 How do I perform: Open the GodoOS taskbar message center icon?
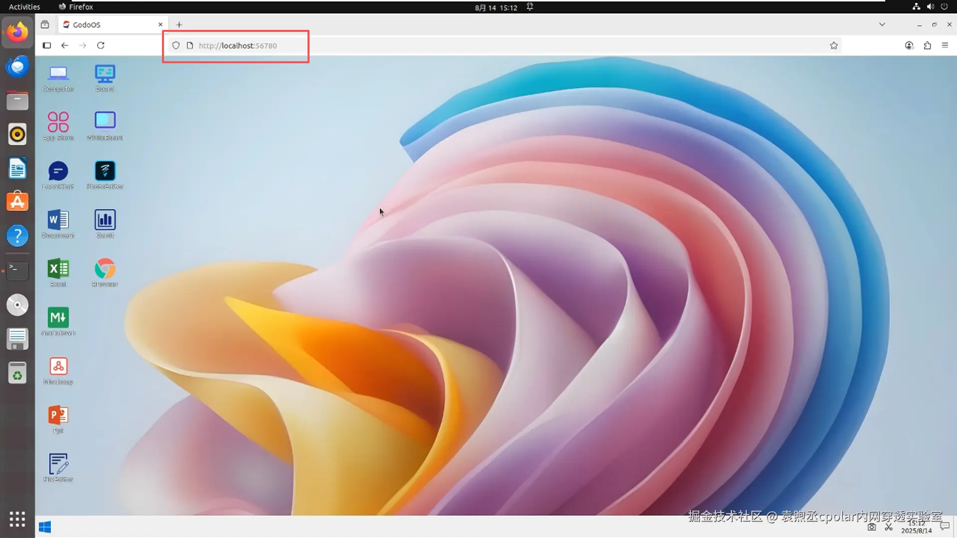click(945, 526)
